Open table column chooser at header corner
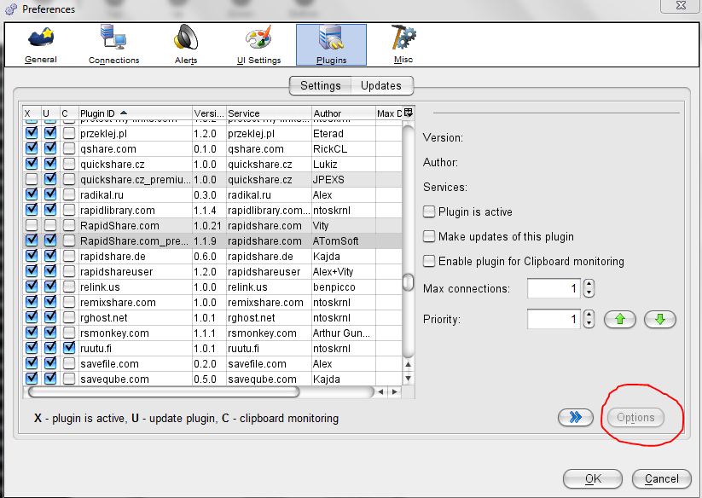The image size is (702, 498). point(408,113)
